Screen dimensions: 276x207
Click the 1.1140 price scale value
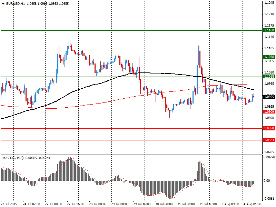pos(269,37)
